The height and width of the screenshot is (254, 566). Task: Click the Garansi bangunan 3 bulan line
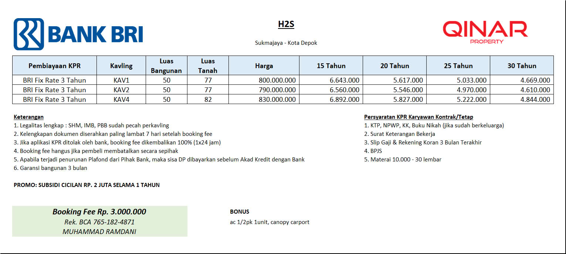50,168
